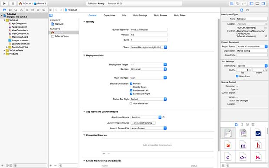The image size is (269, 168).
Task: Toggle the Portrait orientation checkbox
Action: tap(131, 84)
